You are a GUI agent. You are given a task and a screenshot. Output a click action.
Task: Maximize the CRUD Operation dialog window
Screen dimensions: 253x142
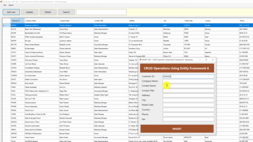(206, 60)
